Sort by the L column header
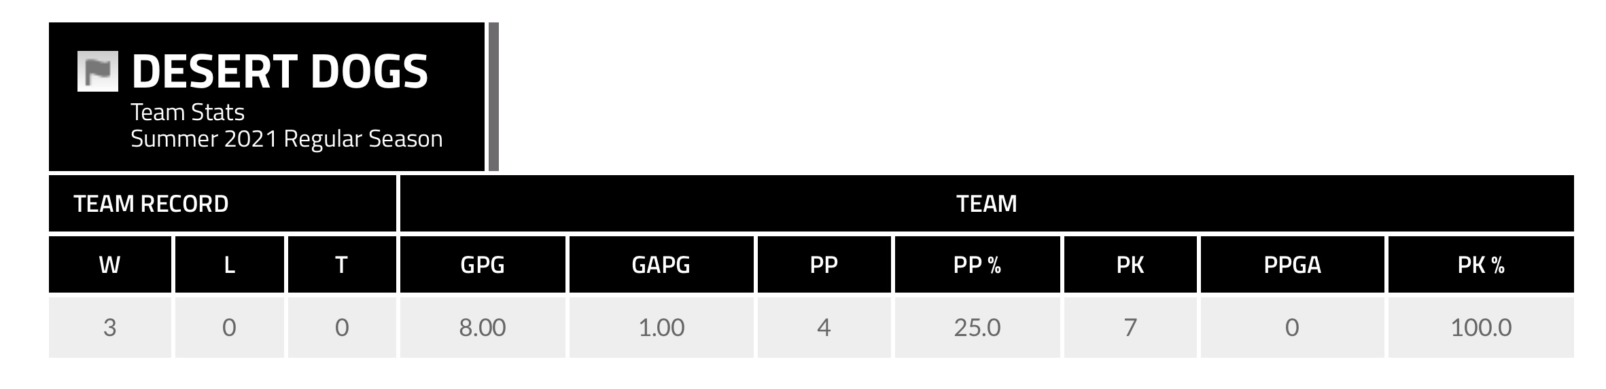Viewport: 1606px width, 389px height. 230,265
